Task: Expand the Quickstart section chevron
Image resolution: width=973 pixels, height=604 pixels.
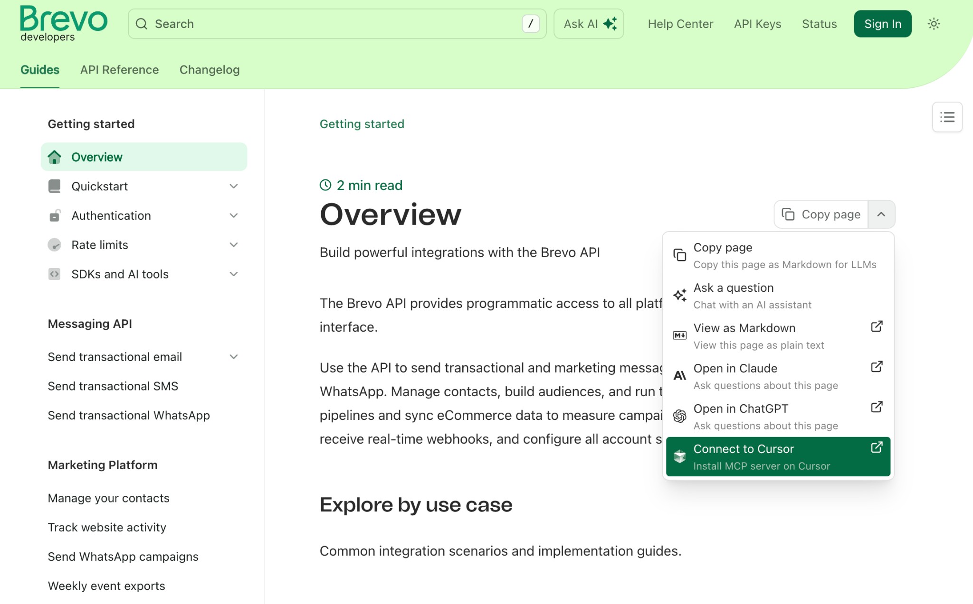Action: [233, 186]
